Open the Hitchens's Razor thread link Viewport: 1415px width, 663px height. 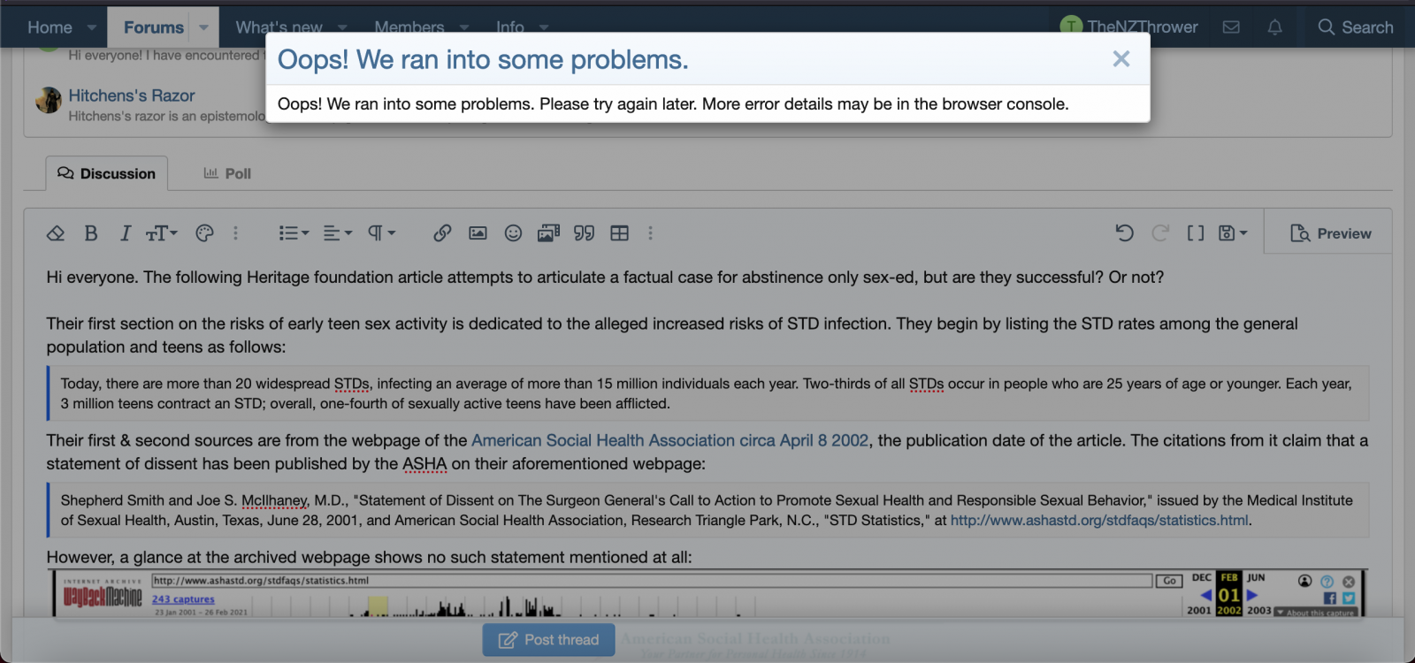coord(132,95)
